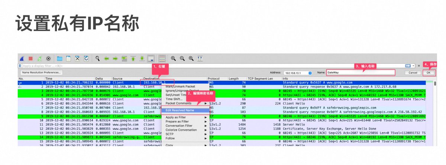This screenshot has width=446, height=165.
Task: Click the TCP Segment Len column header
Action: click(x=264, y=79)
